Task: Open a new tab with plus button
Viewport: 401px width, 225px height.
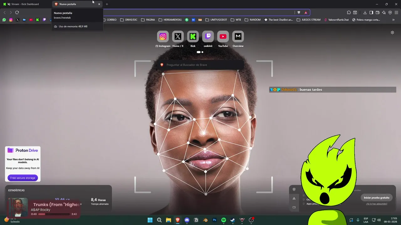Action: [x=107, y=4]
